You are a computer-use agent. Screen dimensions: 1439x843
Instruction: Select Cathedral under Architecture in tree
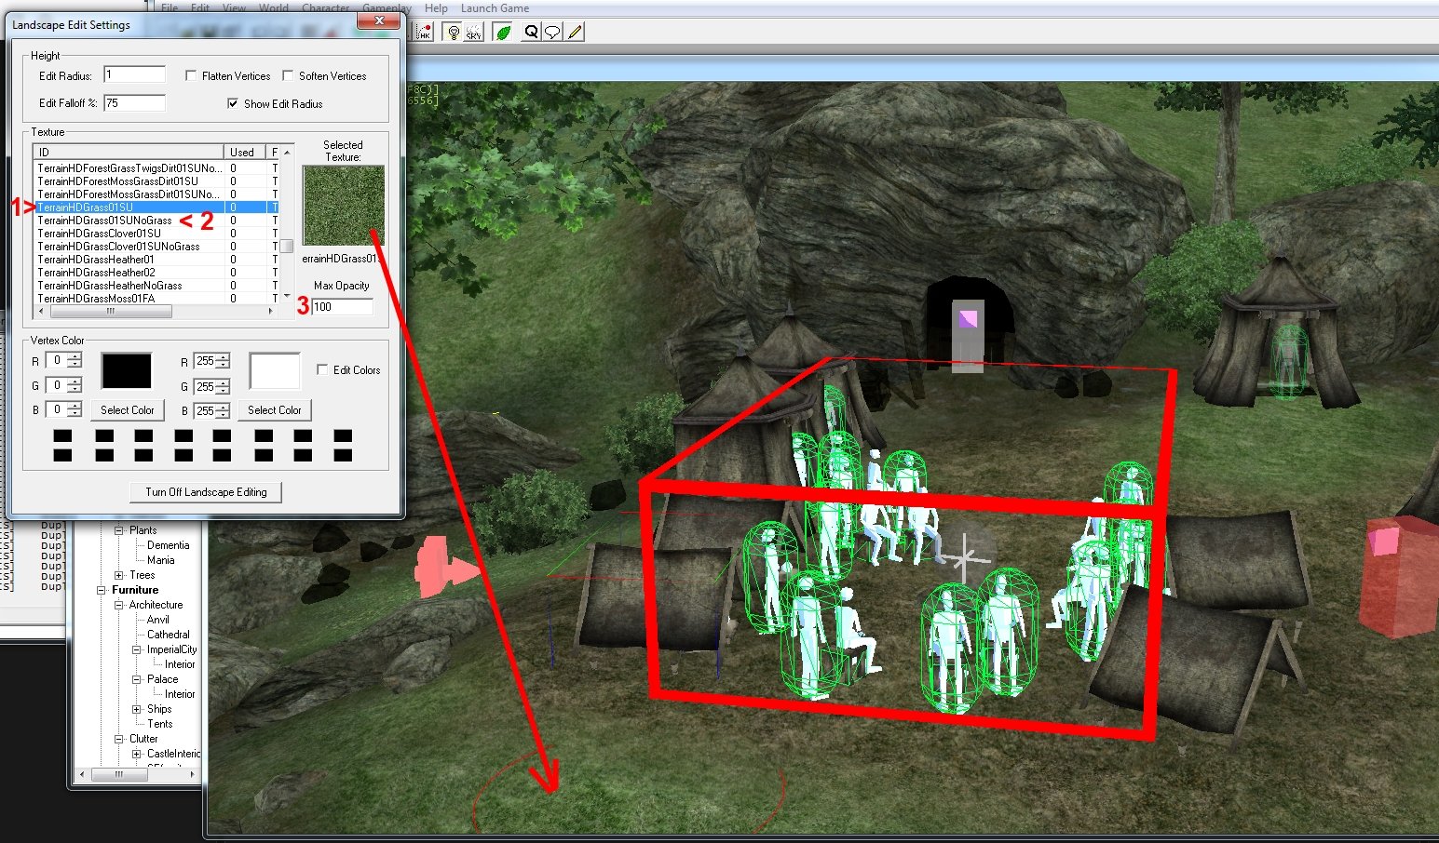(x=169, y=635)
